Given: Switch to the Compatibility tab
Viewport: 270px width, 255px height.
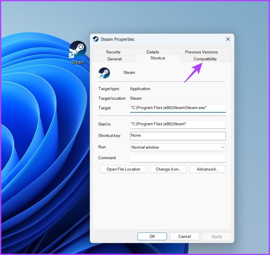Looking at the screenshot, I should pos(205,59).
